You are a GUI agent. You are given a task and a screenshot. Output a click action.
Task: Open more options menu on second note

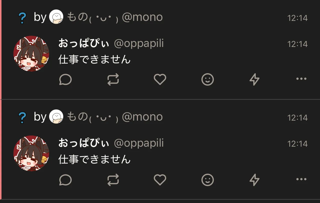pos(301,179)
